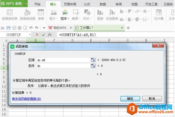Collapse dialog using 条件 range selector icon

tap(93, 66)
